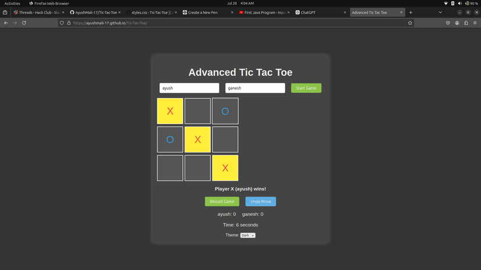Open a new tab with the plus icon
Screen dimensions: 481x270
tap(411, 13)
